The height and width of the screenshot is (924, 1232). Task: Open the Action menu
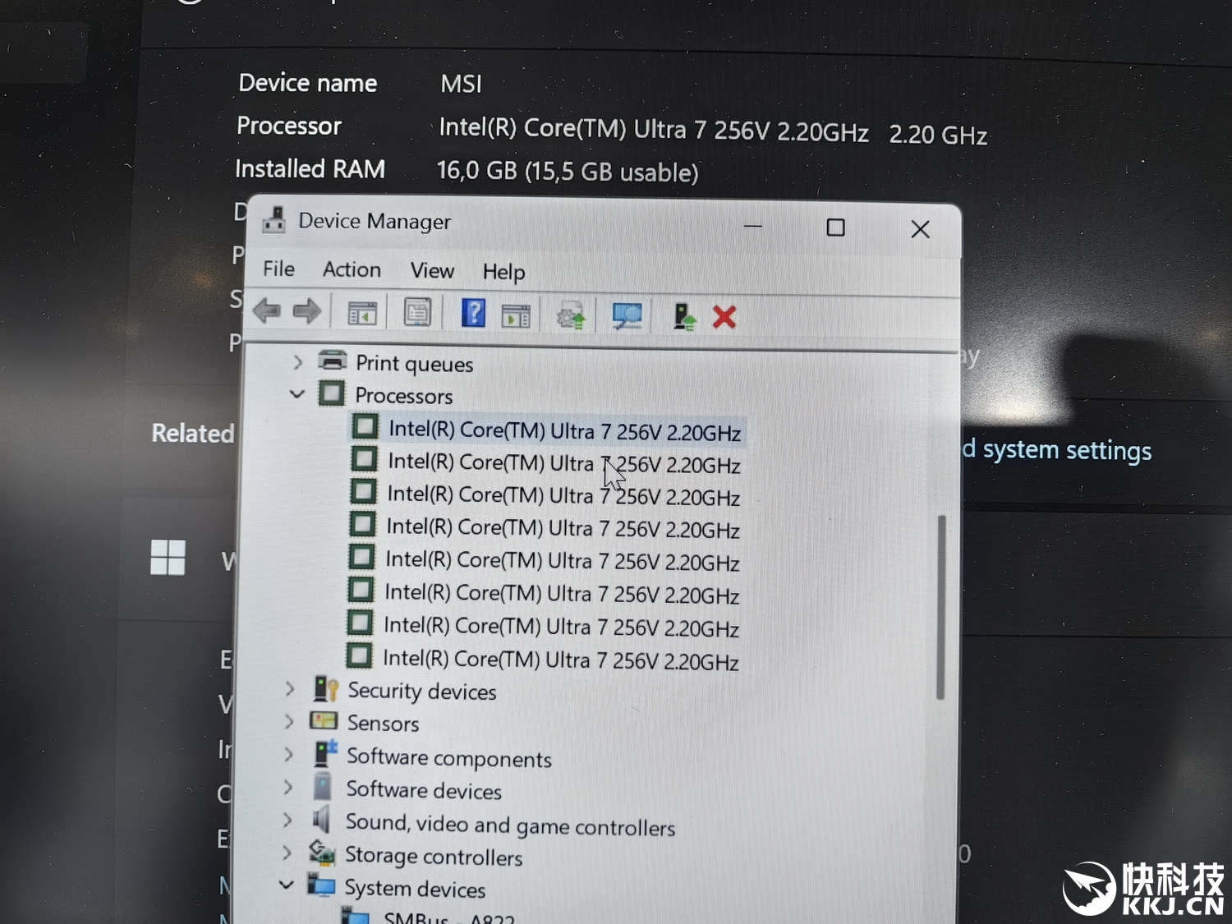tap(352, 269)
